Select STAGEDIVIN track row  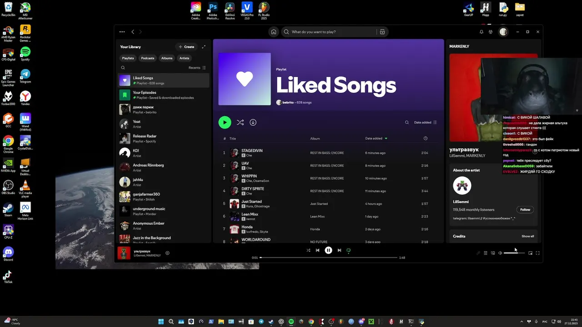(329, 153)
